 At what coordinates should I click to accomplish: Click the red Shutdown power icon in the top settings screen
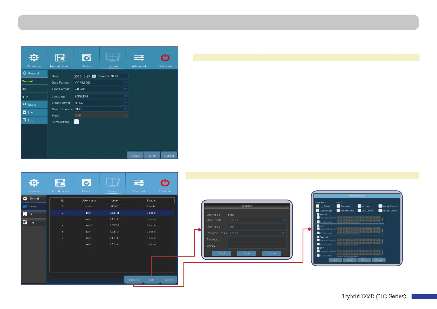pos(165,58)
